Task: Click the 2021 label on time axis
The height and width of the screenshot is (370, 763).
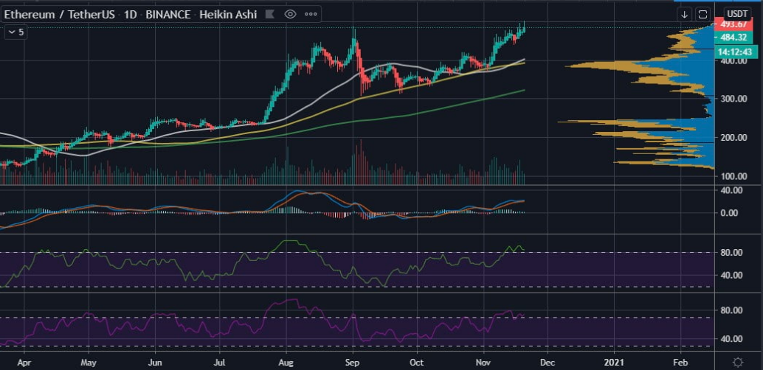Action: coord(614,362)
